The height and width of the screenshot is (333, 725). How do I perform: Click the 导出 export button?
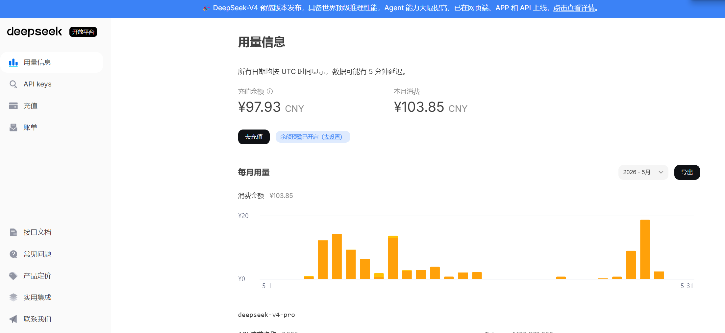pyautogui.click(x=687, y=173)
